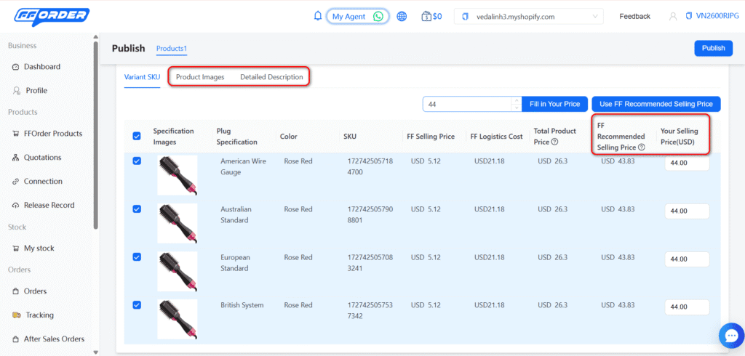The height and width of the screenshot is (356, 745).
Task: Open the notification bell
Action: pyautogui.click(x=318, y=16)
